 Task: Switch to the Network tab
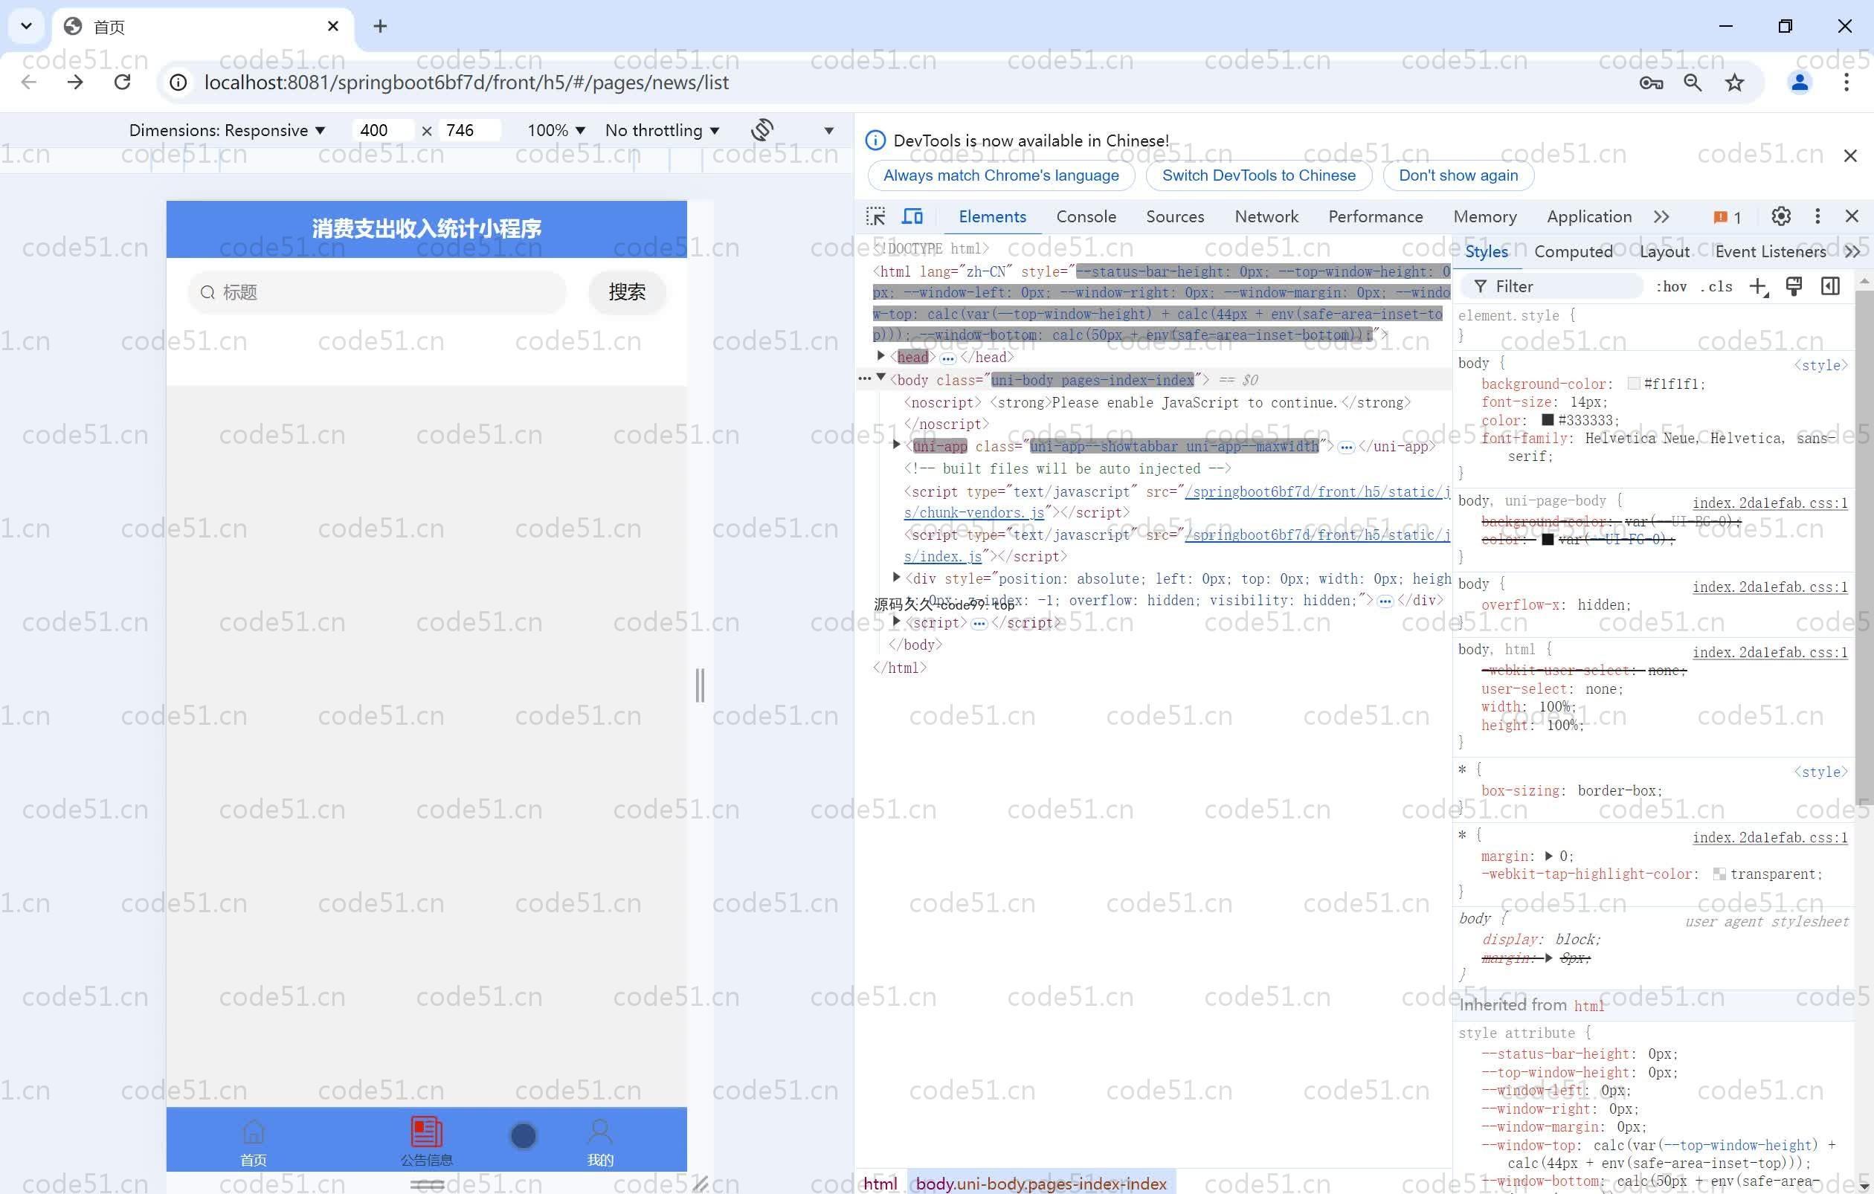tap(1266, 217)
